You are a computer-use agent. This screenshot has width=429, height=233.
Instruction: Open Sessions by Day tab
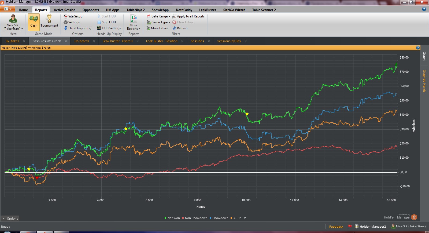(229, 41)
